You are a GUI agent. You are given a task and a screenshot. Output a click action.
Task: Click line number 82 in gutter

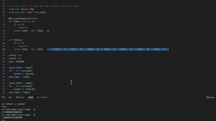(4, 49)
